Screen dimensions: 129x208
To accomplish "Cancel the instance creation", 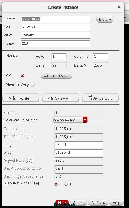I will (x=78, y=203).
